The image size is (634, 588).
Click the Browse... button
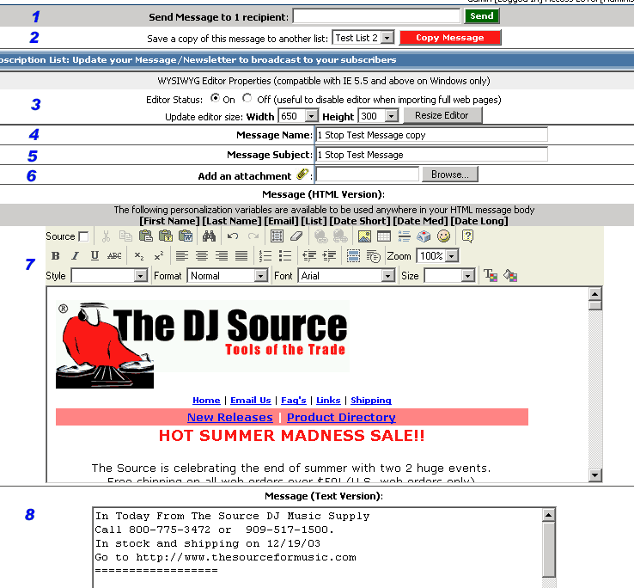450,175
